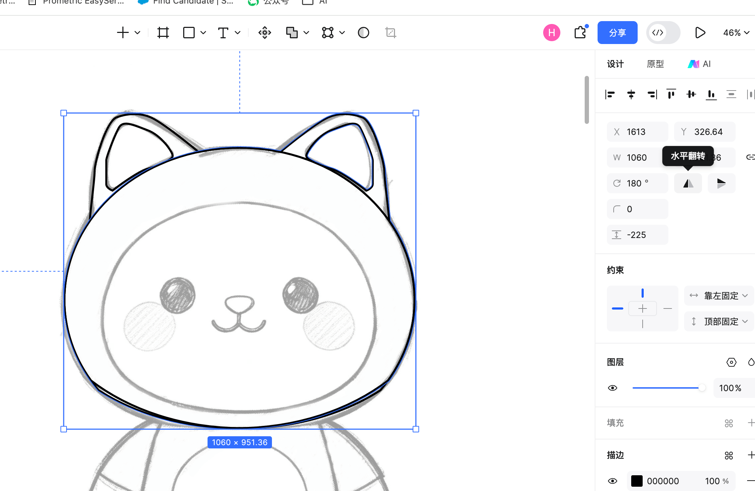
Task: Click the blue 分享 button
Action: pos(617,33)
